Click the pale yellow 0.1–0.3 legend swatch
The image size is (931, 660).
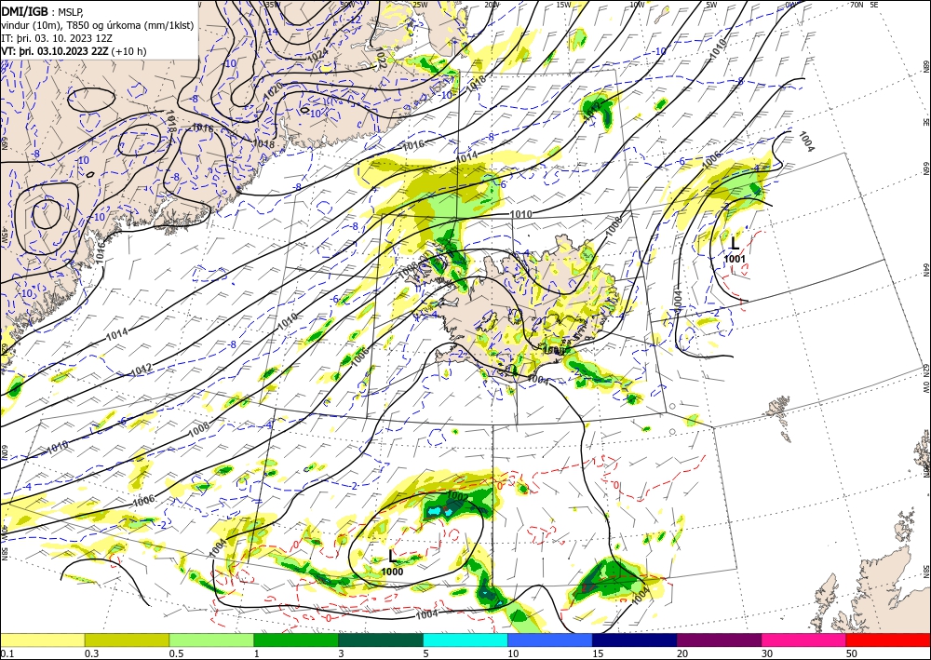pyautogui.click(x=42, y=640)
